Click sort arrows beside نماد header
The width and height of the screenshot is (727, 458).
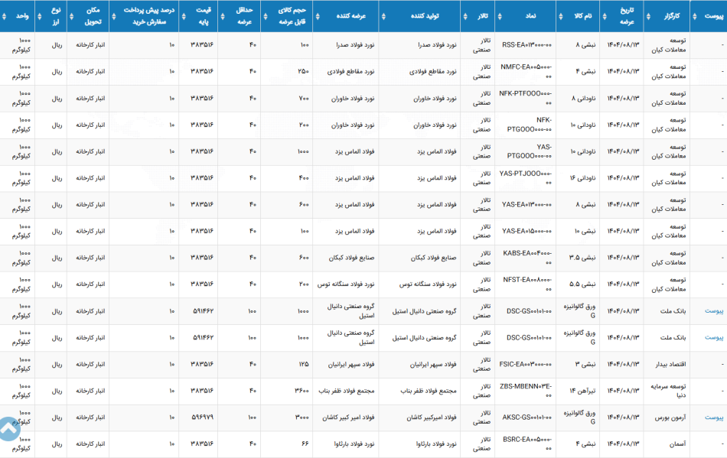pos(500,17)
